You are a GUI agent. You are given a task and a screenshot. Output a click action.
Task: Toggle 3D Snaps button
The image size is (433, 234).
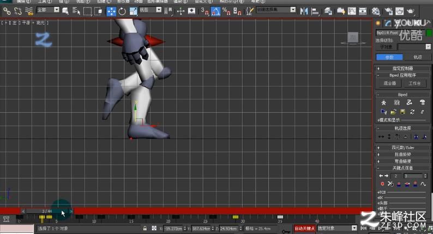click(205, 11)
